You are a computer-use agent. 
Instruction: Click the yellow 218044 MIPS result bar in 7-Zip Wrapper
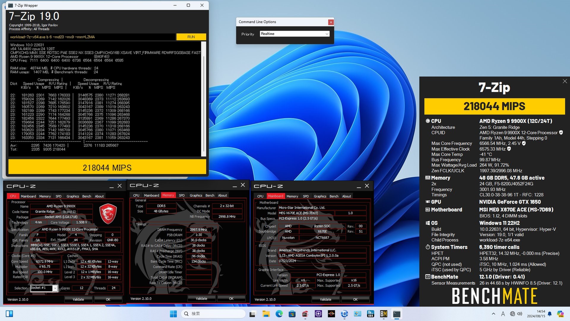(107, 167)
